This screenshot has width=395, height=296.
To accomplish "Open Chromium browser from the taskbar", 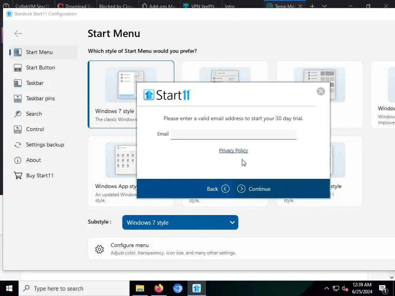I will click(x=177, y=288).
